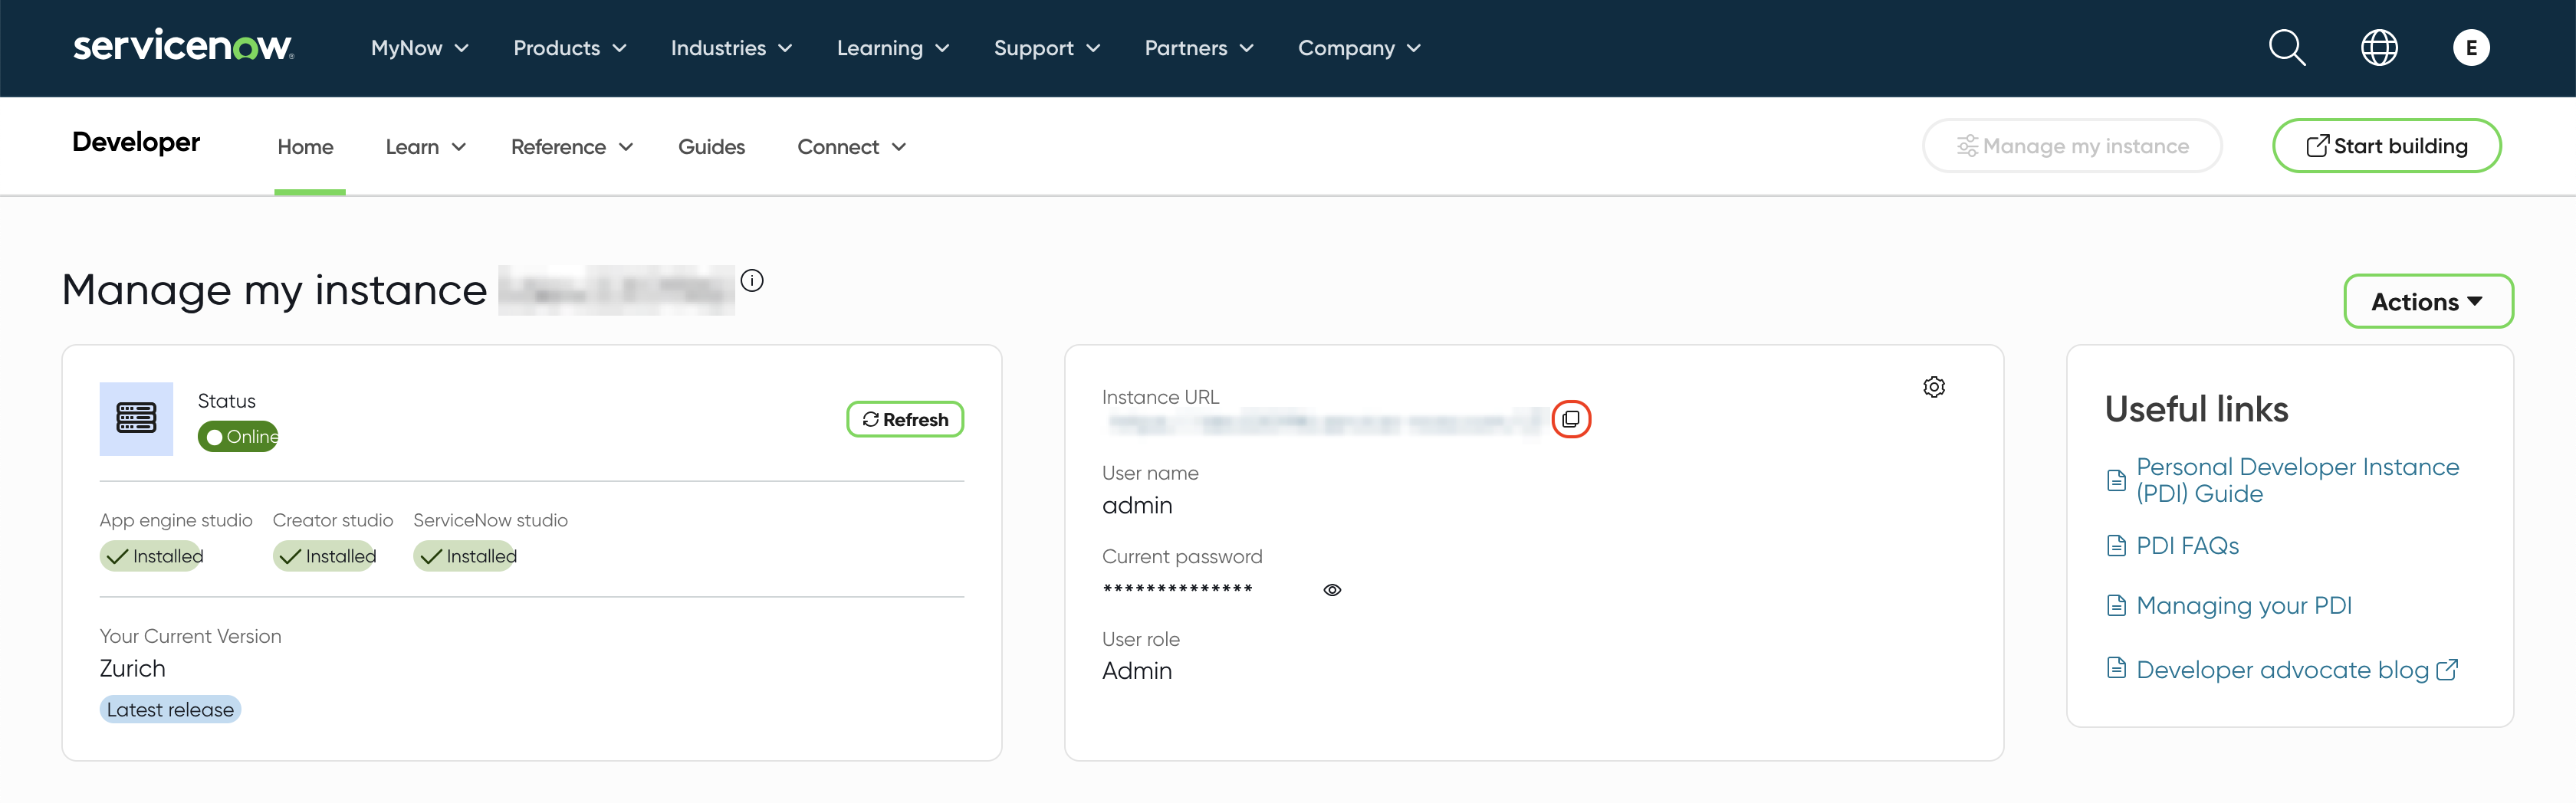
Task: Click the Start building button
Action: pos(2386,146)
